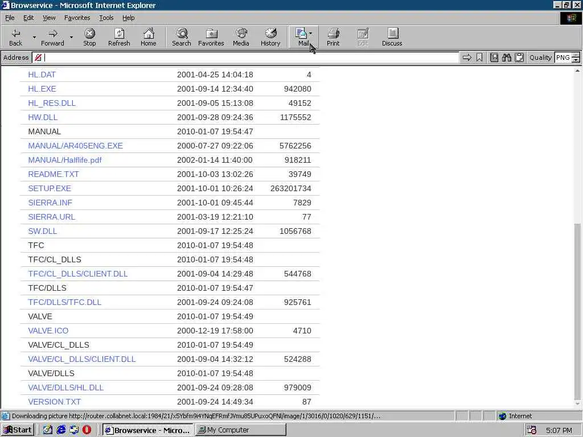The width and height of the screenshot is (583, 437).
Task: Click the date 2001-09-14 12:34:40
Action: click(x=215, y=89)
